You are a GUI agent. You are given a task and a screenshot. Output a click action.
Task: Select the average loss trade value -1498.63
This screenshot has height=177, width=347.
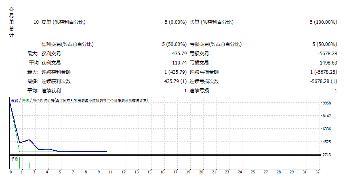click(x=328, y=63)
